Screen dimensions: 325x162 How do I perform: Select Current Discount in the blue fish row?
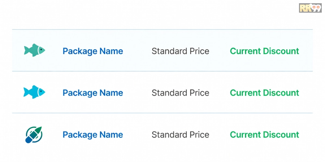coord(265,93)
